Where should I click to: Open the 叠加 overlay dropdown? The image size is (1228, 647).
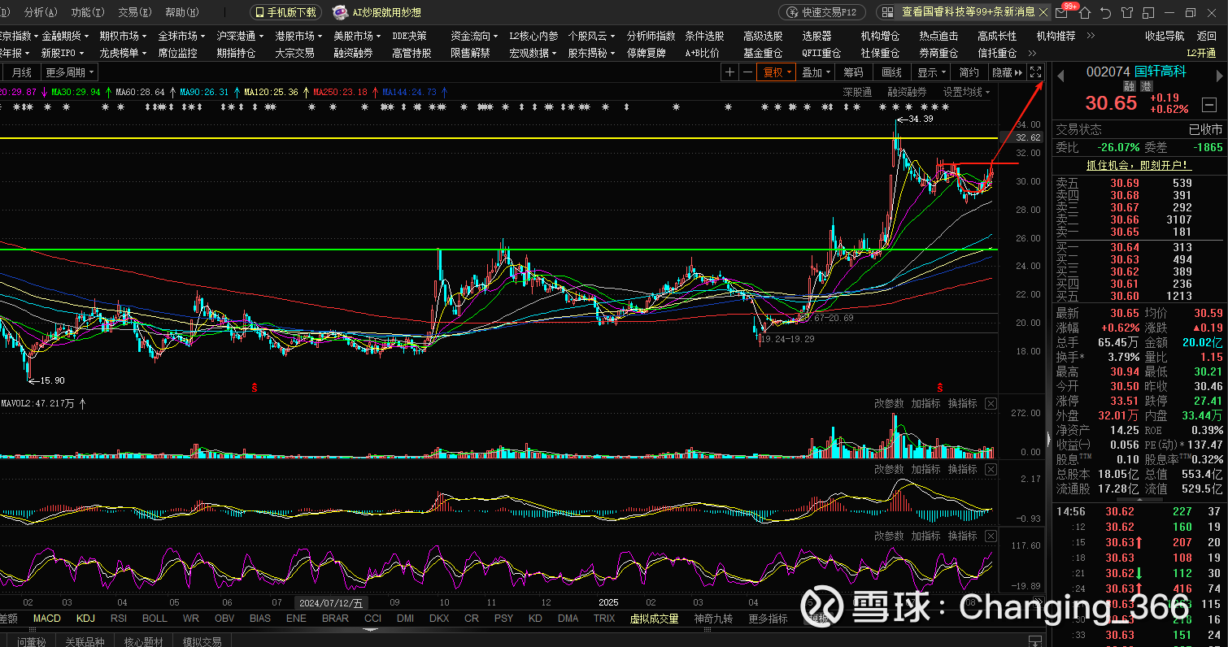(x=816, y=72)
